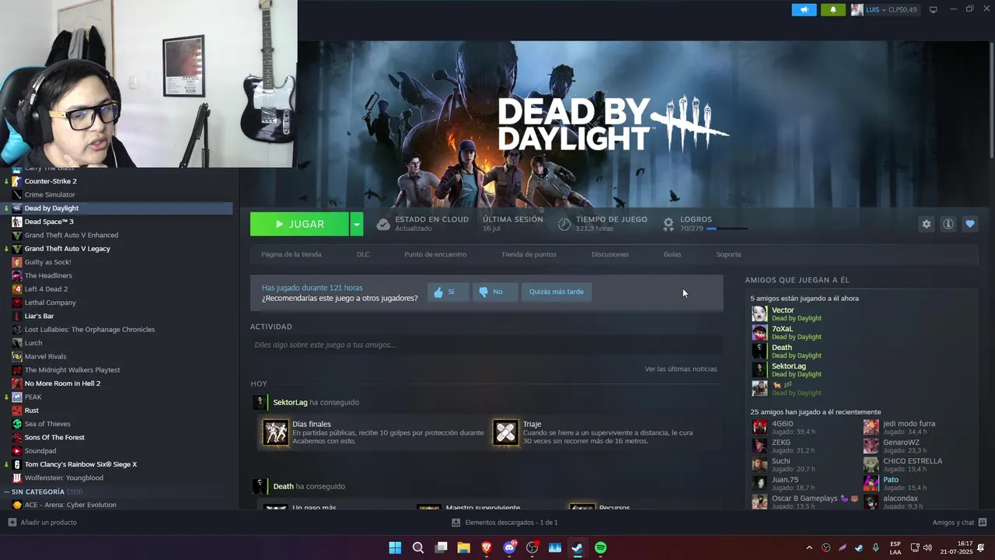Click the Wolfenstein: Youngblood icon
Screen dimensions: 995x560
[x=17, y=478]
